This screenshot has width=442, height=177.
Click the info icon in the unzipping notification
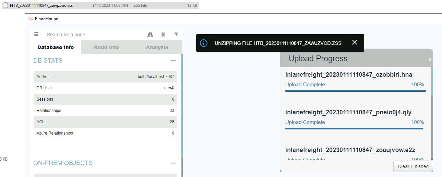point(204,43)
